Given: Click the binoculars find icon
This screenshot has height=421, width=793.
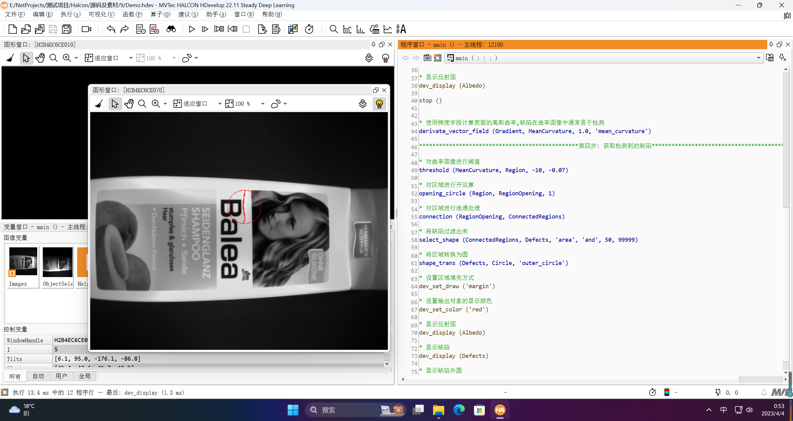Looking at the screenshot, I should pyautogui.click(x=171, y=29).
